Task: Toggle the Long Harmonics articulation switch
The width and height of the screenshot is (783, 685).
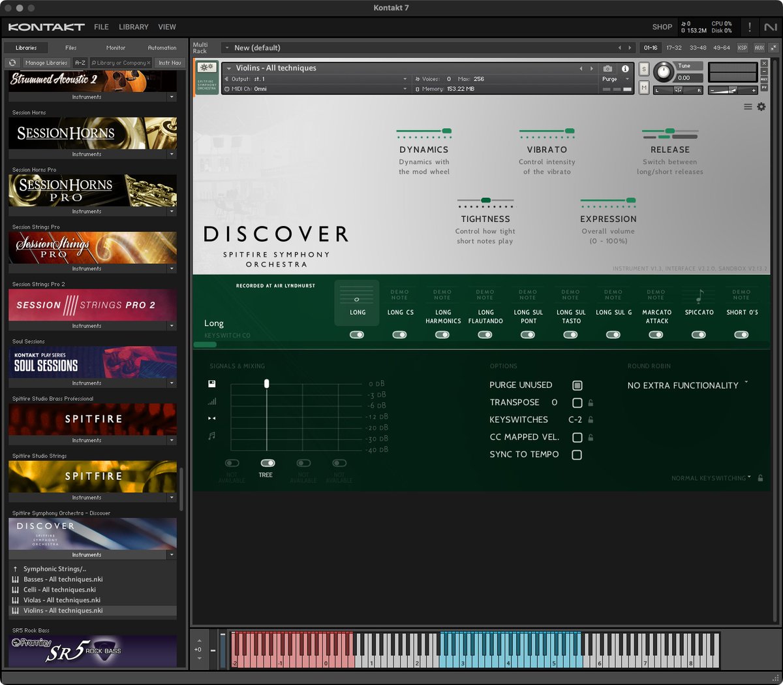Action: pos(442,334)
